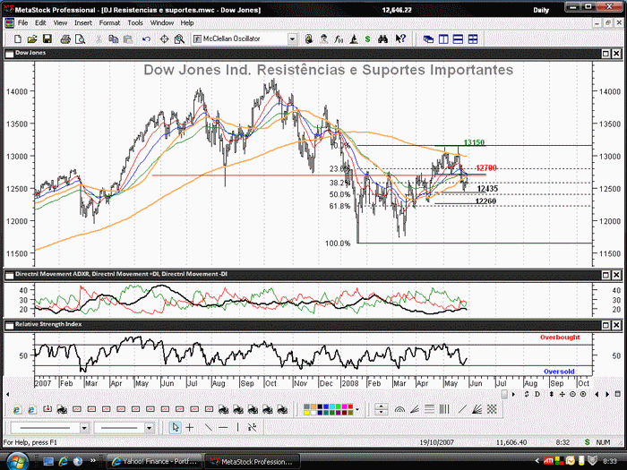627x470 pixels.
Task: Switch to Yahoo! Finance taskbar window
Action: pos(155,462)
